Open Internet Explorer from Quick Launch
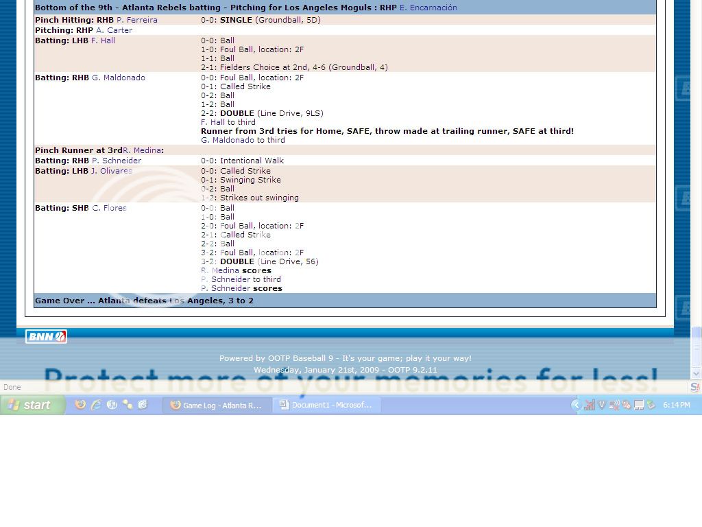Viewport: 702px width, 527px height. [96, 404]
